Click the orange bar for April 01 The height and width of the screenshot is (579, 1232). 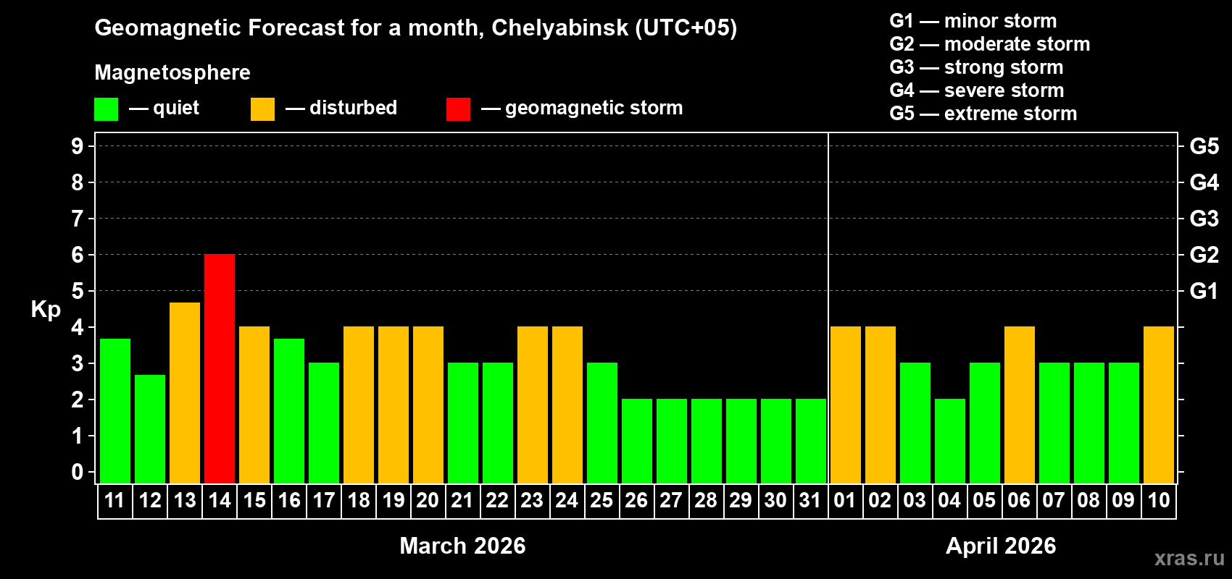coord(846,405)
